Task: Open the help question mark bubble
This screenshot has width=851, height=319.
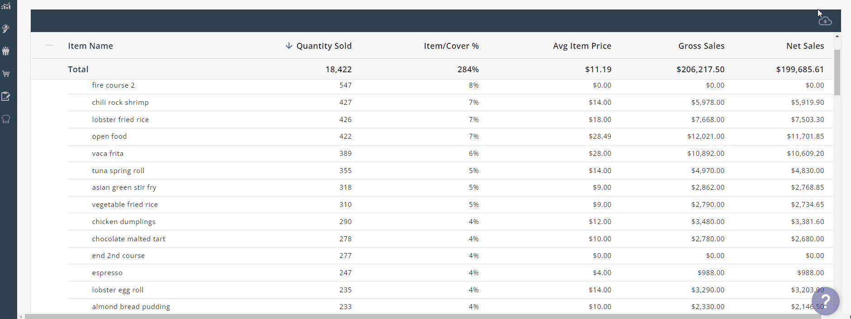Action: (x=825, y=301)
